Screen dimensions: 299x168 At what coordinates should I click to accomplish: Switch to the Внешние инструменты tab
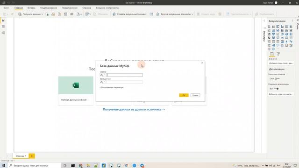107,8
